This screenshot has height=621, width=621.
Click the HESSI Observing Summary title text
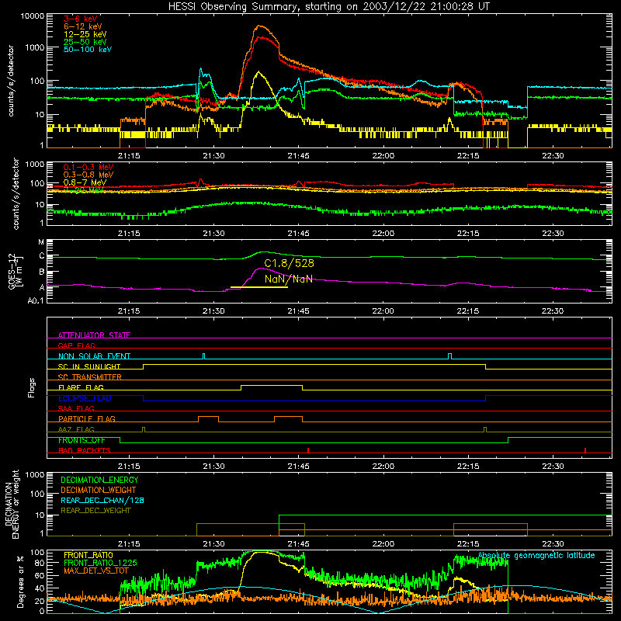(x=328, y=7)
